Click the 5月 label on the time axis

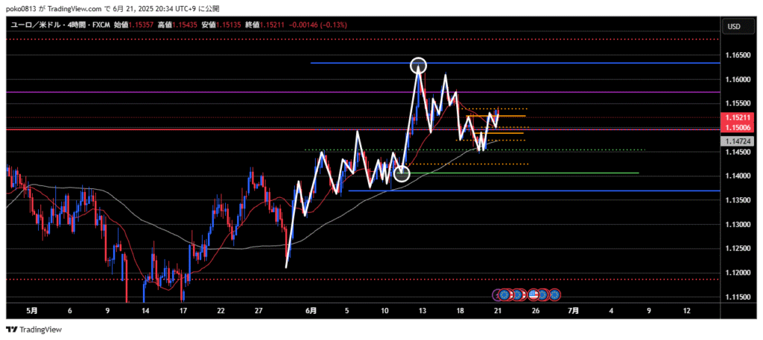(31, 310)
